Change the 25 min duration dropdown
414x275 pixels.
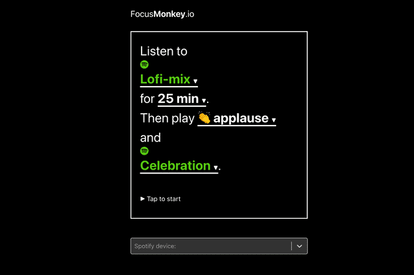[182, 99]
